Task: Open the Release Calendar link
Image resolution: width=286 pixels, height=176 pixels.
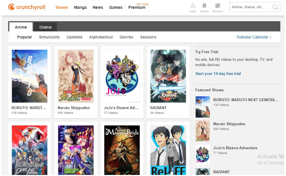Action: coord(252,37)
